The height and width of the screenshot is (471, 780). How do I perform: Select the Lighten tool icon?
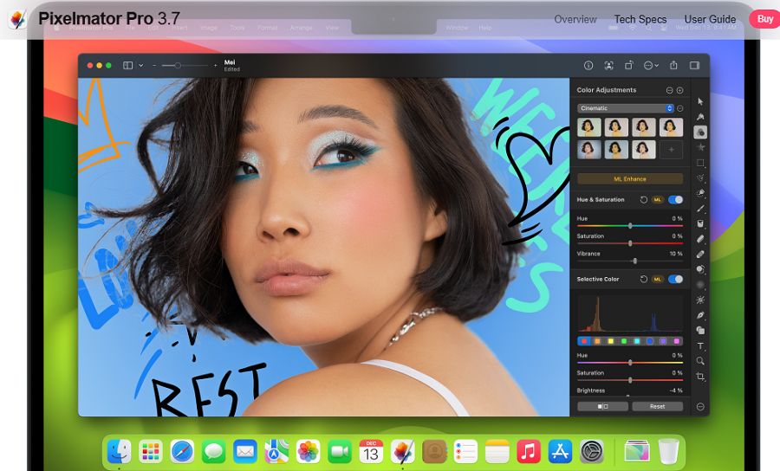(x=700, y=300)
